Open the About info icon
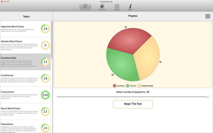213x133 pixels. coord(130,7)
